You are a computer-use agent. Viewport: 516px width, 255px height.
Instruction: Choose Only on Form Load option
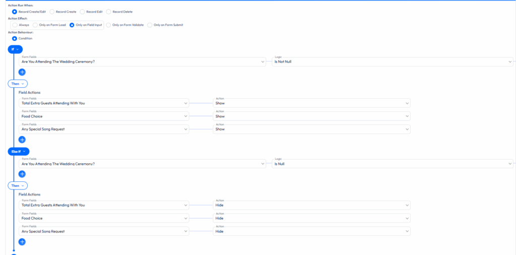[x=35, y=25]
